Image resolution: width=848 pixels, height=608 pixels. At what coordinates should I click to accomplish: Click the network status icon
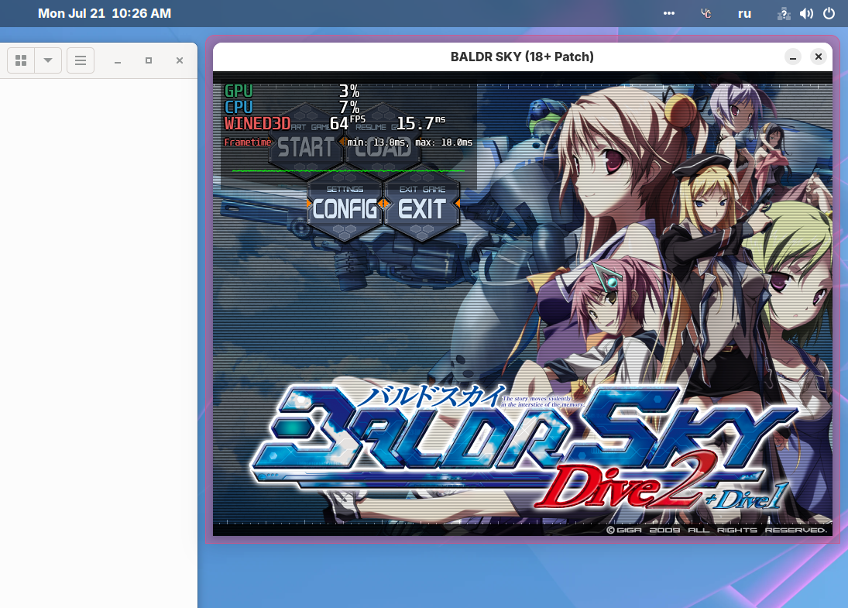pyautogui.click(x=784, y=13)
